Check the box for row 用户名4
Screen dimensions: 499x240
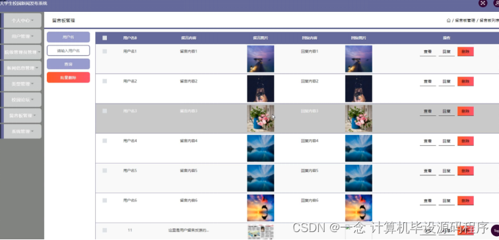click(105, 141)
